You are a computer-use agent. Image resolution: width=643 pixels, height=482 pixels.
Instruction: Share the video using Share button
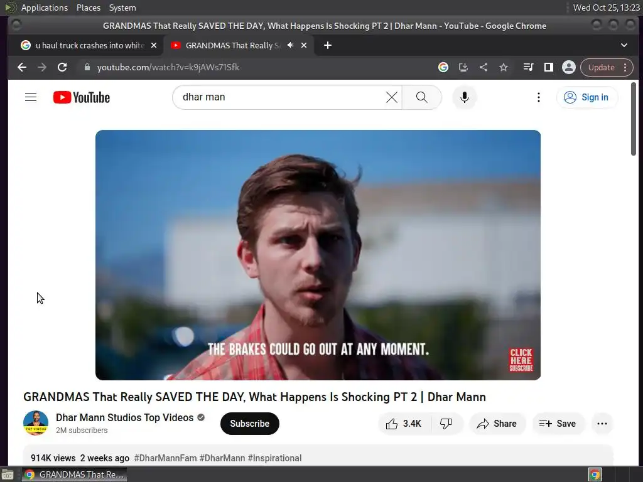[497, 424]
